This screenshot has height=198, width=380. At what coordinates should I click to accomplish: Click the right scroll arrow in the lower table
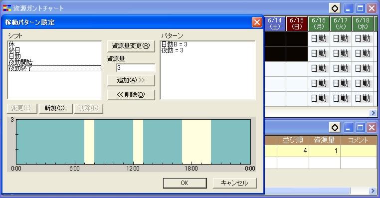[373, 191]
